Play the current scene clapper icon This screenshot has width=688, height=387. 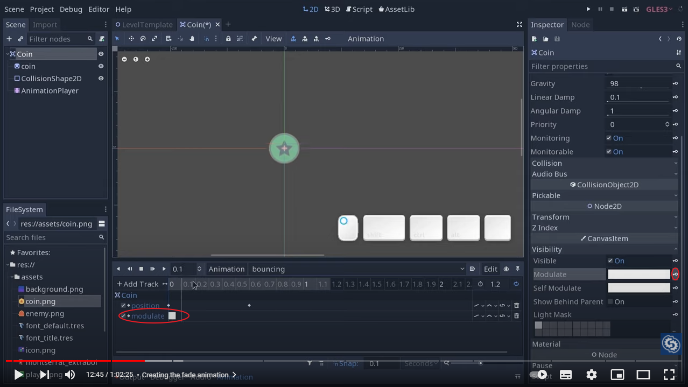tap(624, 9)
